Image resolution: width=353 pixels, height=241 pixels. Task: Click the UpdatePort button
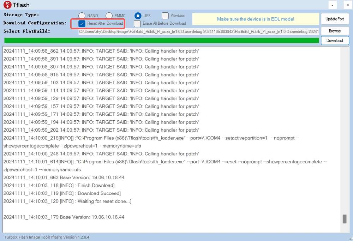(335, 19)
